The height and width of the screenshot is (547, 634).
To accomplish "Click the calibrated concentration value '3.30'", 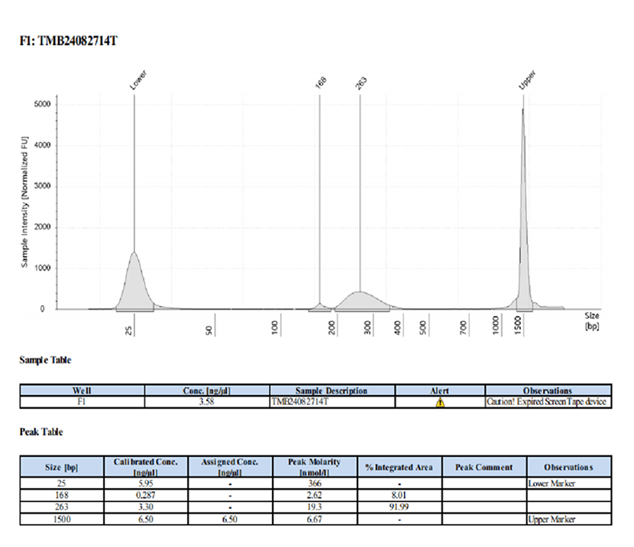I will coord(146,507).
